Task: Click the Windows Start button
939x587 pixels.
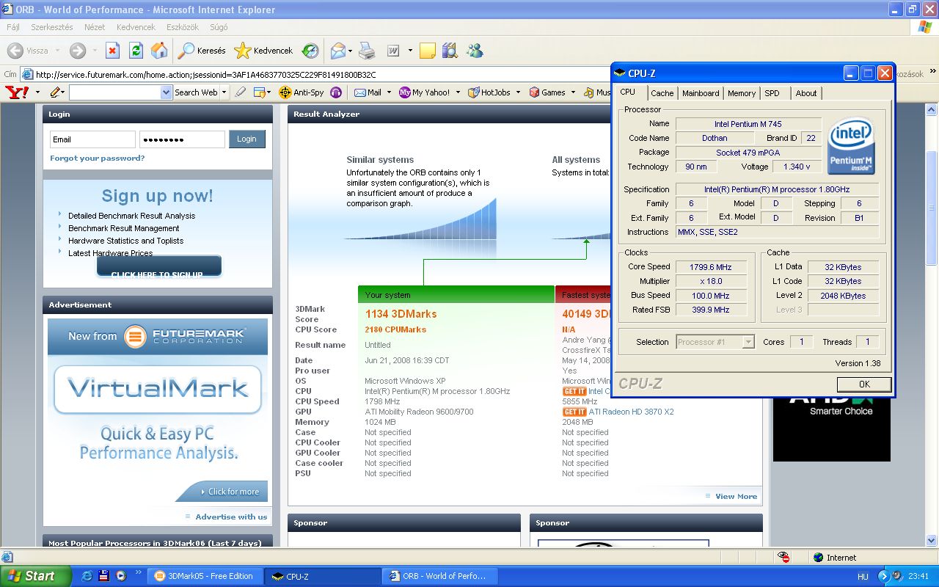Action: [x=35, y=576]
